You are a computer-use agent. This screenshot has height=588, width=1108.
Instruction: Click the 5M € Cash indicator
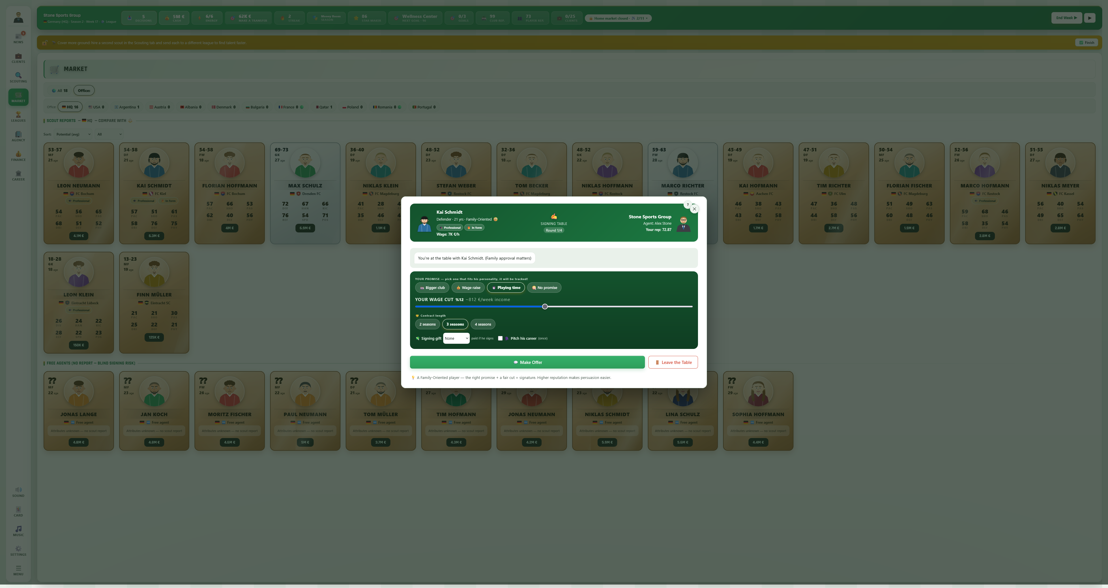tap(174, 18)
